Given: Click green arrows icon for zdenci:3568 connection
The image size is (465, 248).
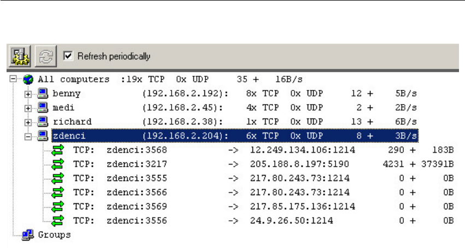Looking at the screenshot, I should (56, 149).
